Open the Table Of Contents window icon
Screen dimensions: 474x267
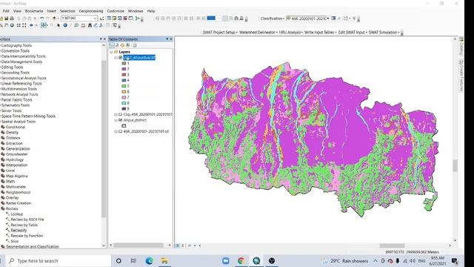pos(109,19)
